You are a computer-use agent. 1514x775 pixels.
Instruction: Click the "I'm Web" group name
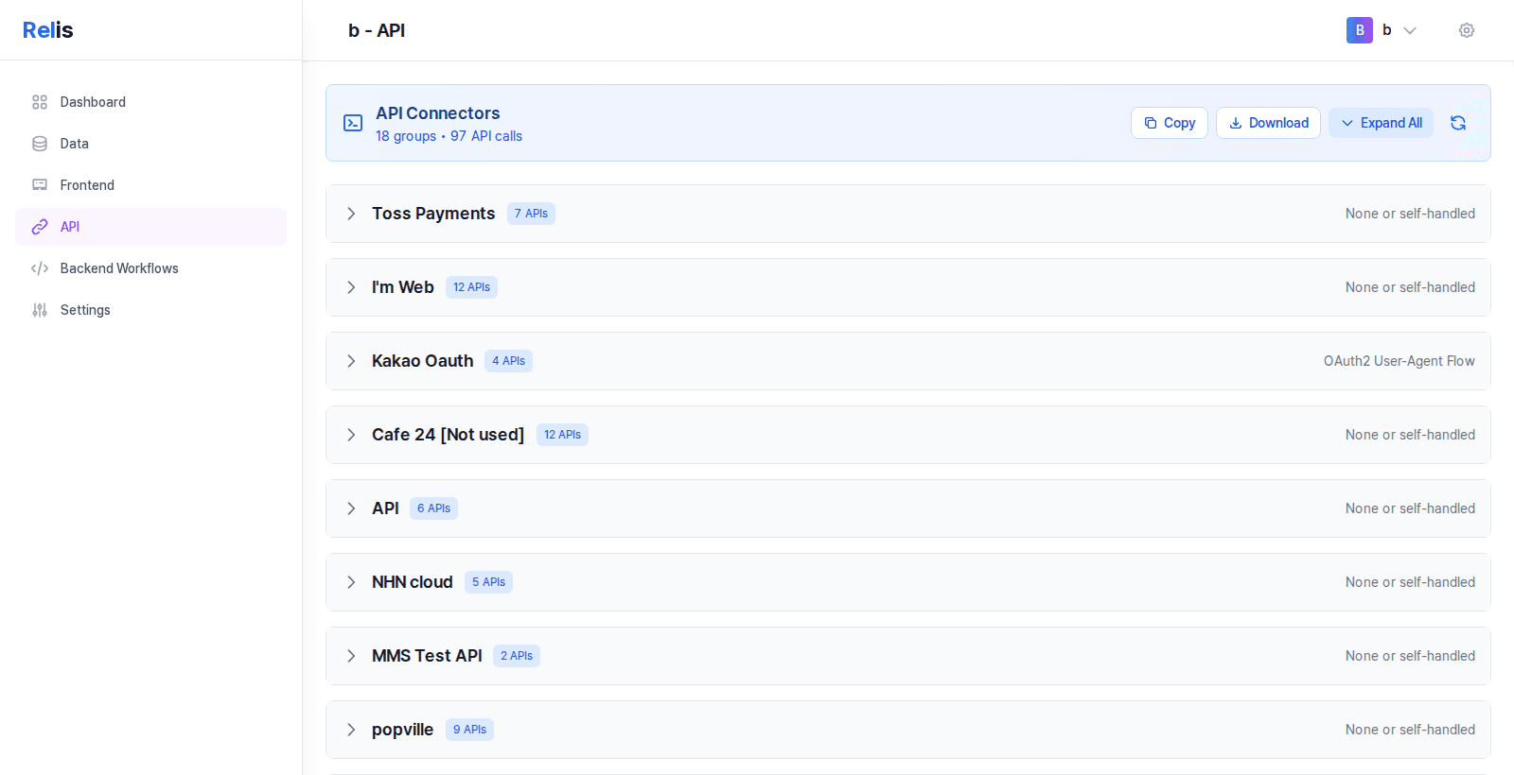pyautogui.click(x=403, y=287)
